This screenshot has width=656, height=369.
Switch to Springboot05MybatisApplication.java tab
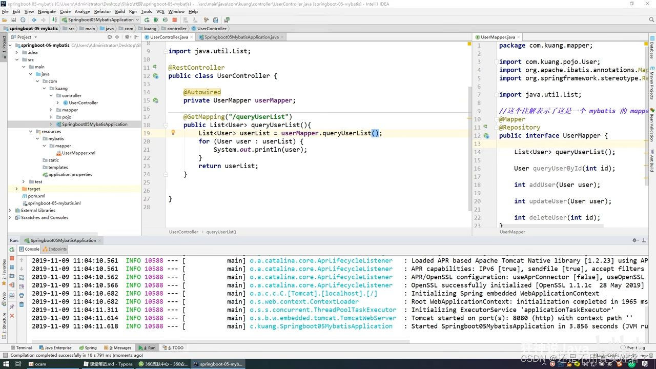(x=241, y=37)
